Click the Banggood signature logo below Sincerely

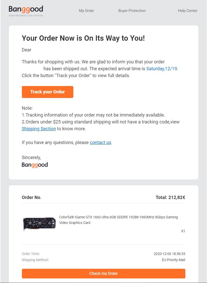[35, 165]
